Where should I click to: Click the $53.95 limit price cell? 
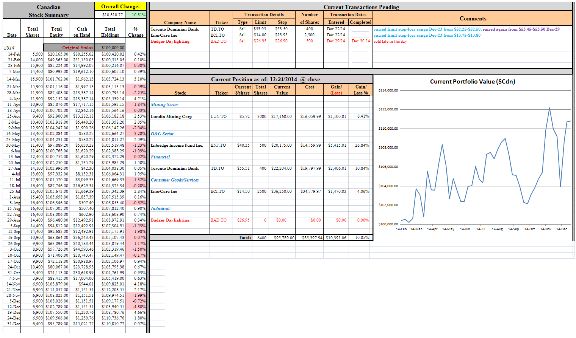(260, 29)
